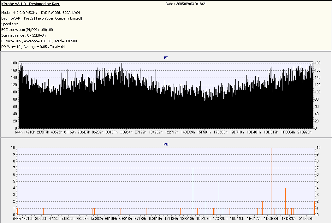This screenshot has height=224, width=332.
Task: Select the "17E68Eh" x-axis label
Action: click(x=220, y=132)
